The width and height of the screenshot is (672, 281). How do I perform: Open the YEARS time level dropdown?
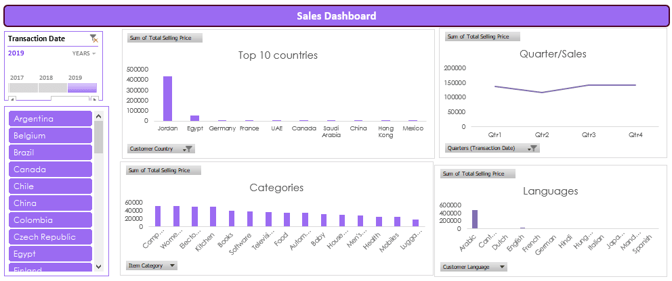tap(84, 53)
